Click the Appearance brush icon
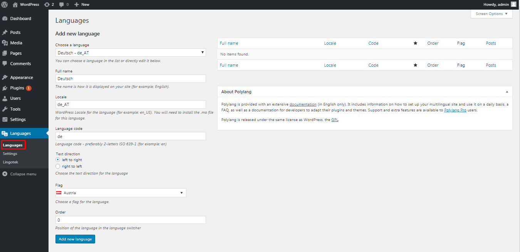This screenshot has height=252, width=520. click(x=5, y=77)
